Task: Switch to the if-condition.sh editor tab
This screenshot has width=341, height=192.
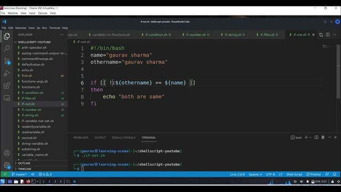Action: [156, 35]
